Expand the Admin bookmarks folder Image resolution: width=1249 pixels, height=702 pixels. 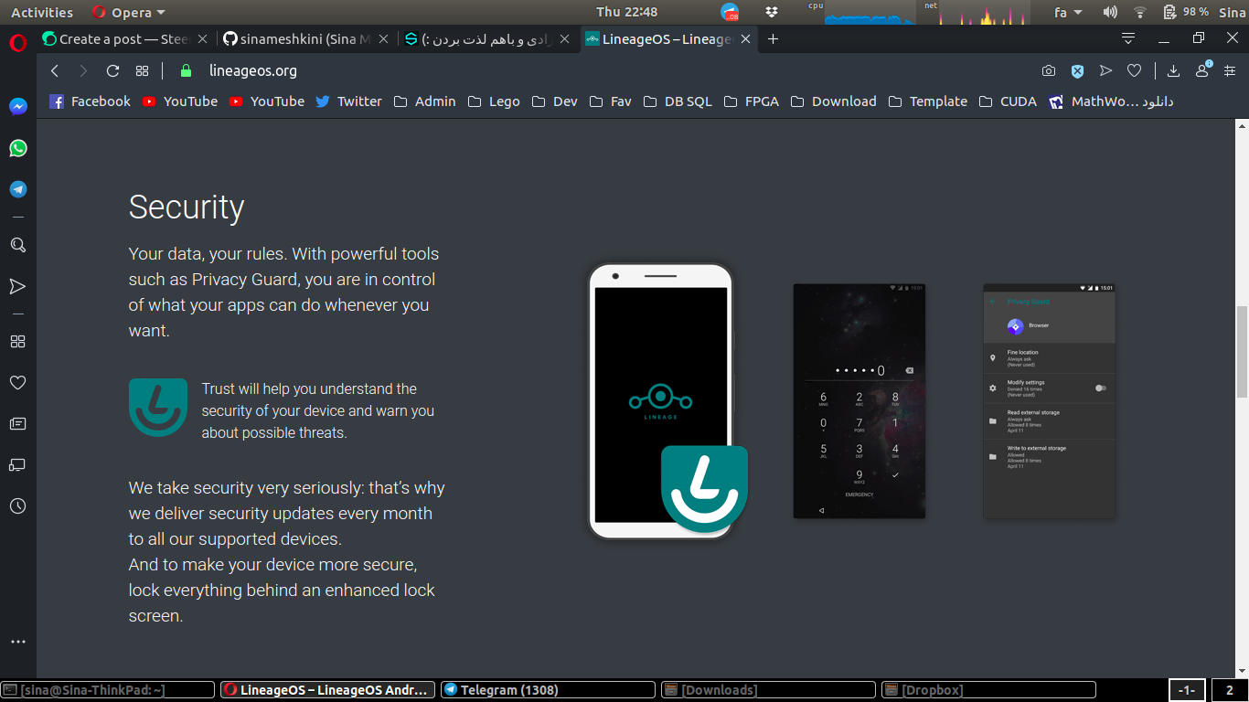click(424, 101)
